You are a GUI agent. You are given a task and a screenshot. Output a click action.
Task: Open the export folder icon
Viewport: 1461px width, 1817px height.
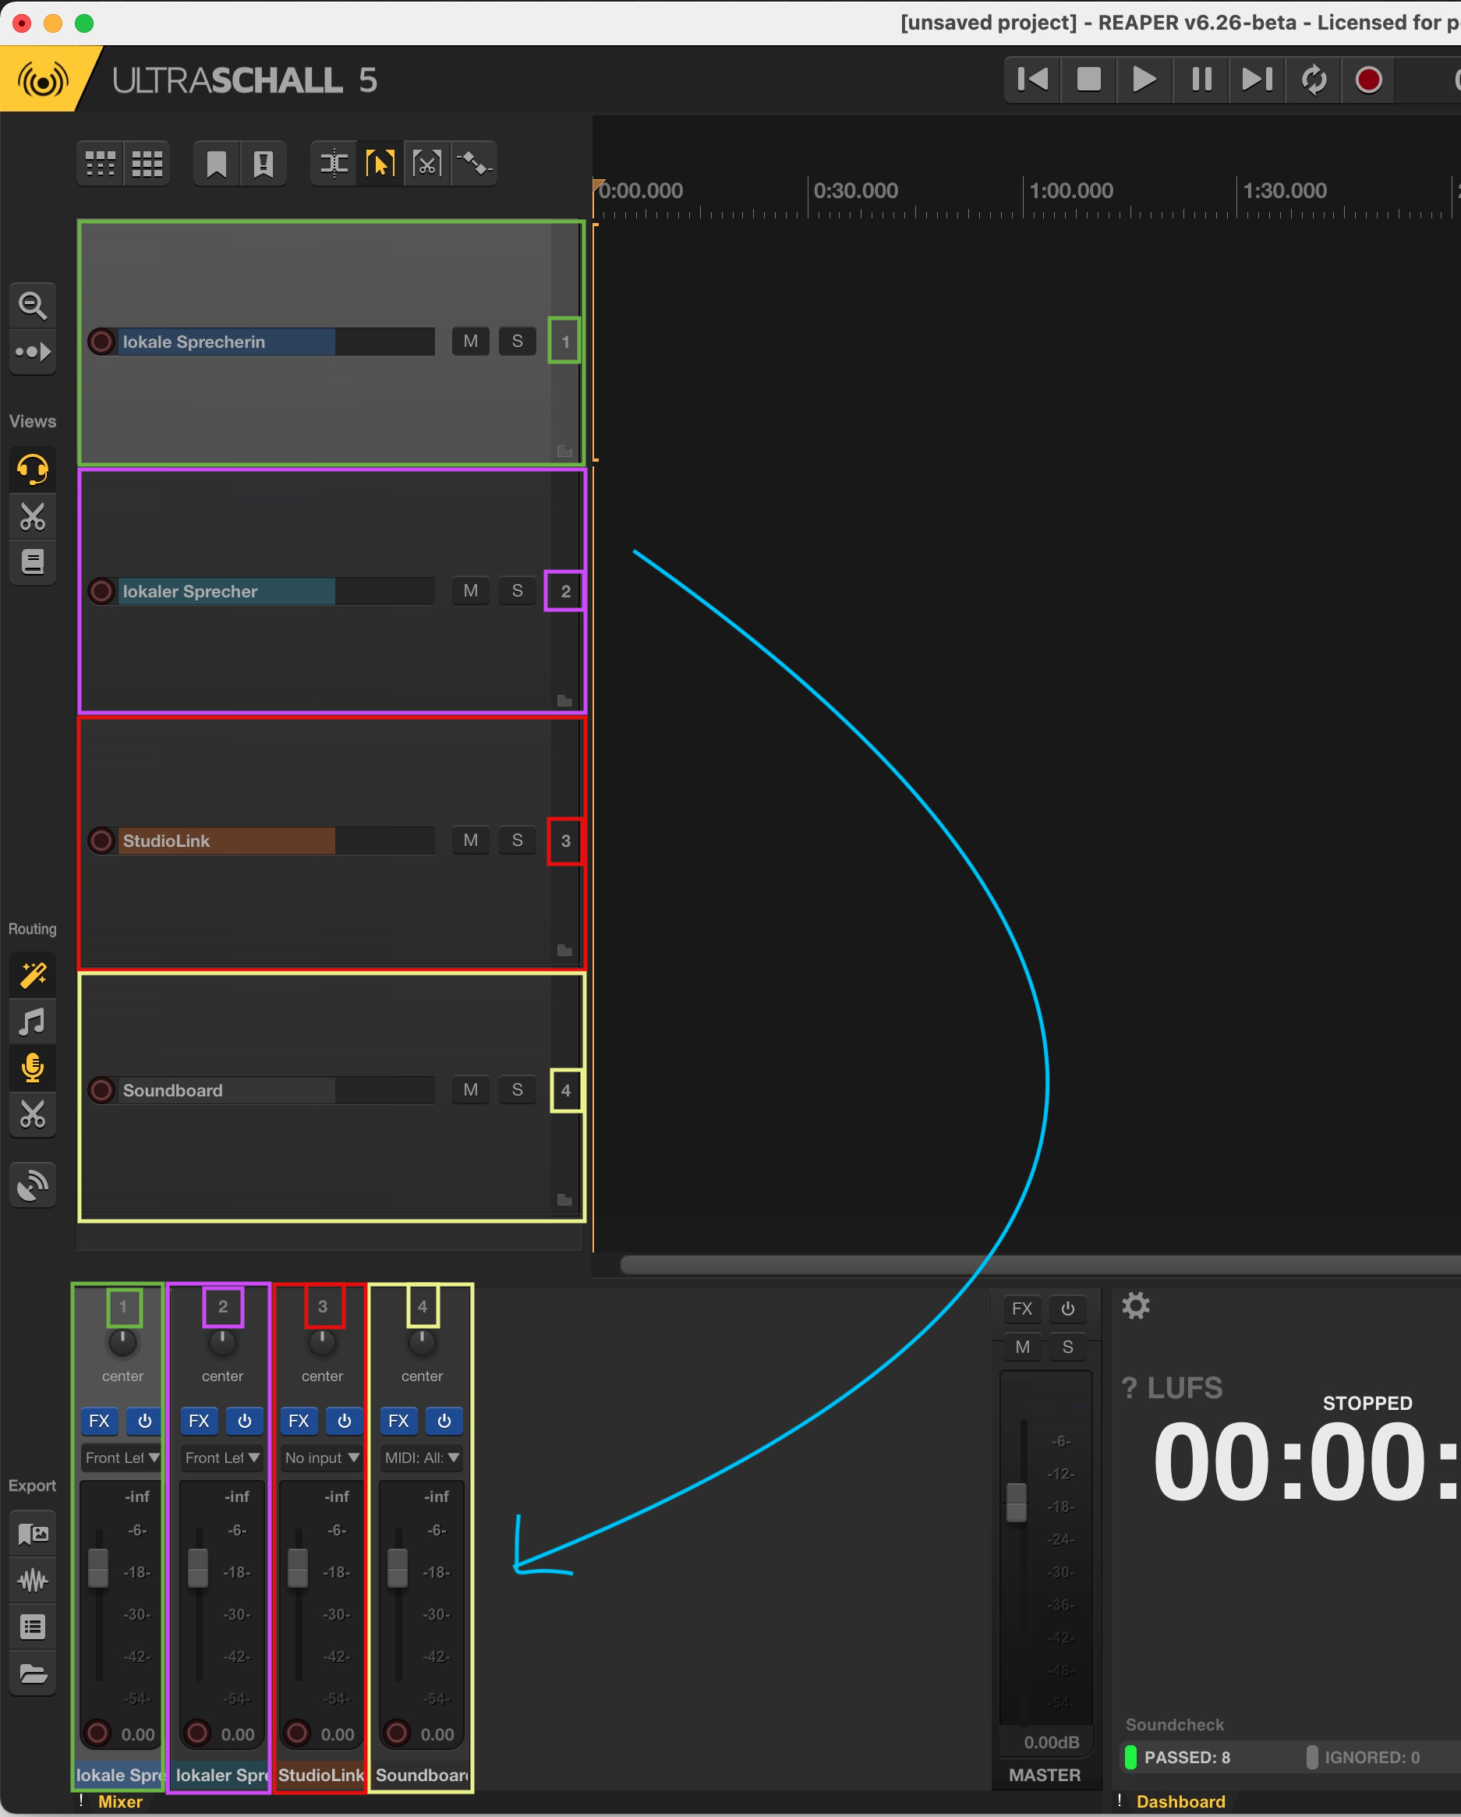click(33, 1673)
